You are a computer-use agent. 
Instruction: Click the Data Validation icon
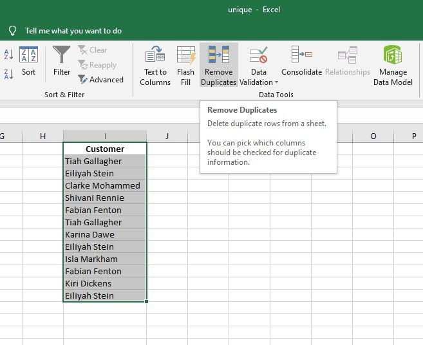tap(258, 56)
